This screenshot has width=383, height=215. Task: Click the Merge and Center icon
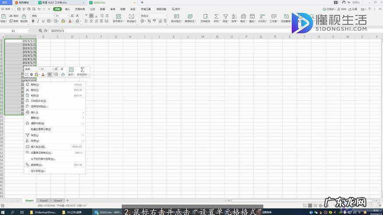[x=118, y=16]
